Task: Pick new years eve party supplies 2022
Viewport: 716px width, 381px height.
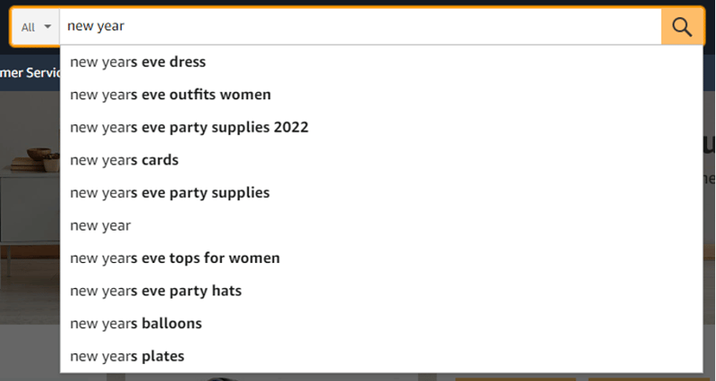Action: click(381, 127)
